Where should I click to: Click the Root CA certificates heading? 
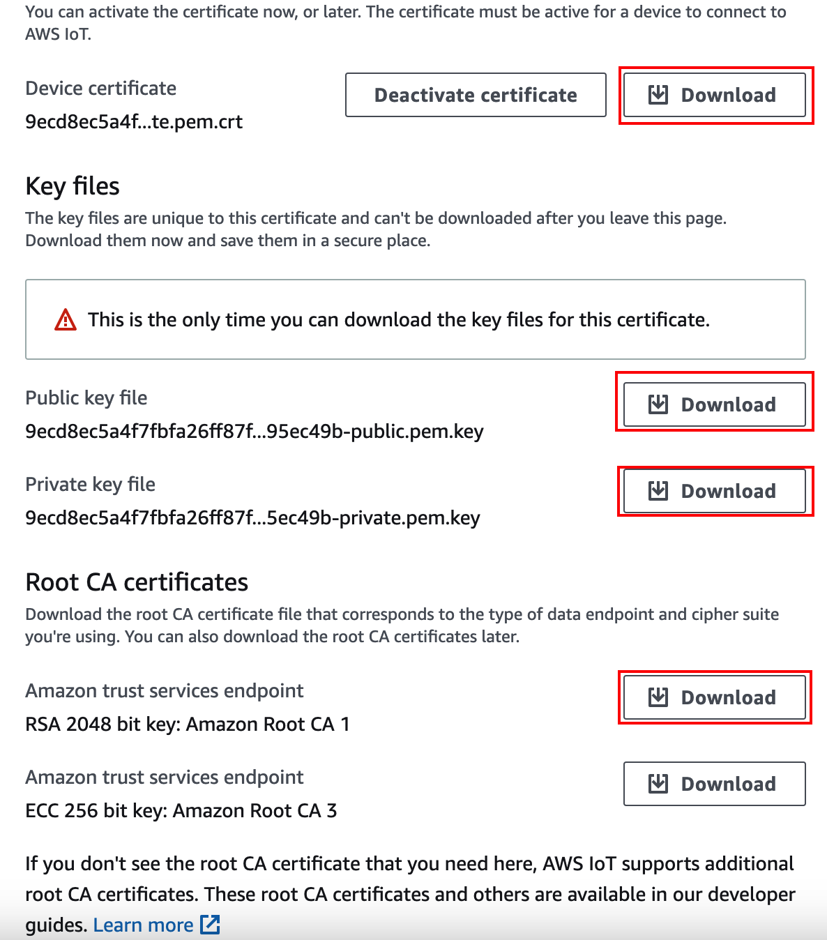(x=137, y=582)
